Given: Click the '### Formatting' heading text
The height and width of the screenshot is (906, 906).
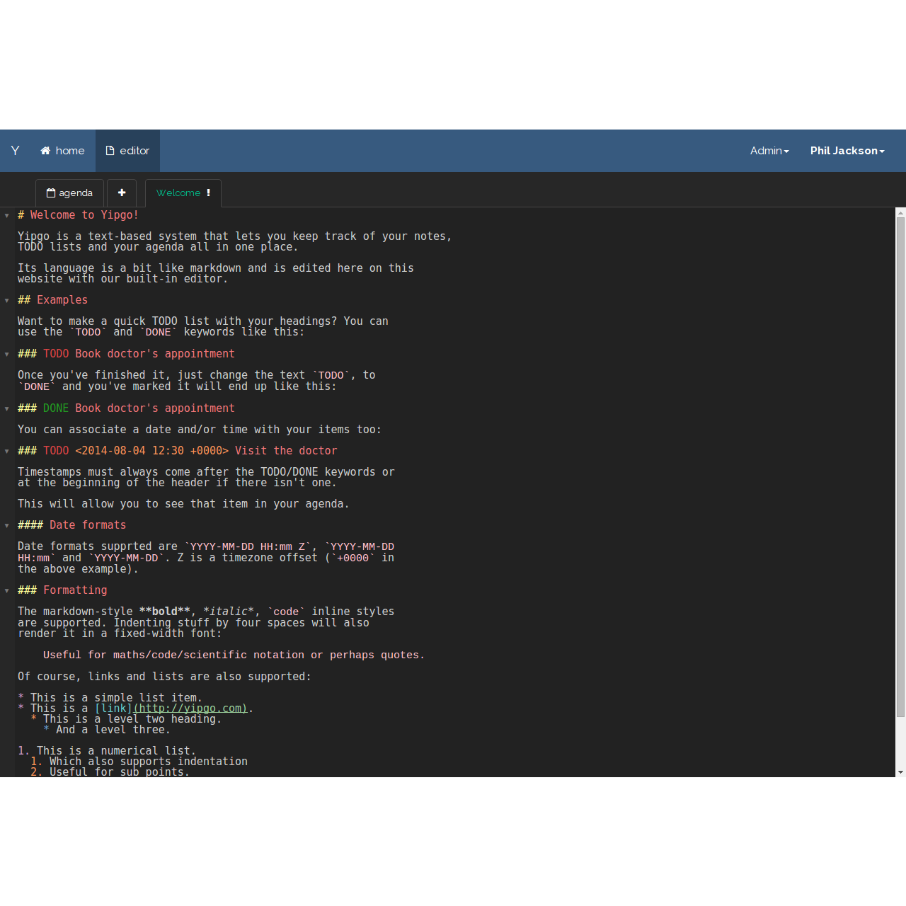Looking at the screenshot, I should pyautogui.click(x=62, y=590).
